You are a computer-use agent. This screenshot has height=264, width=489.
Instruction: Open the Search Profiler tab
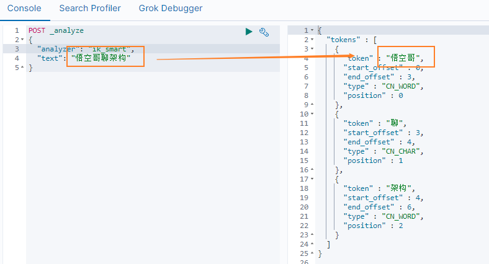point(90,9)
